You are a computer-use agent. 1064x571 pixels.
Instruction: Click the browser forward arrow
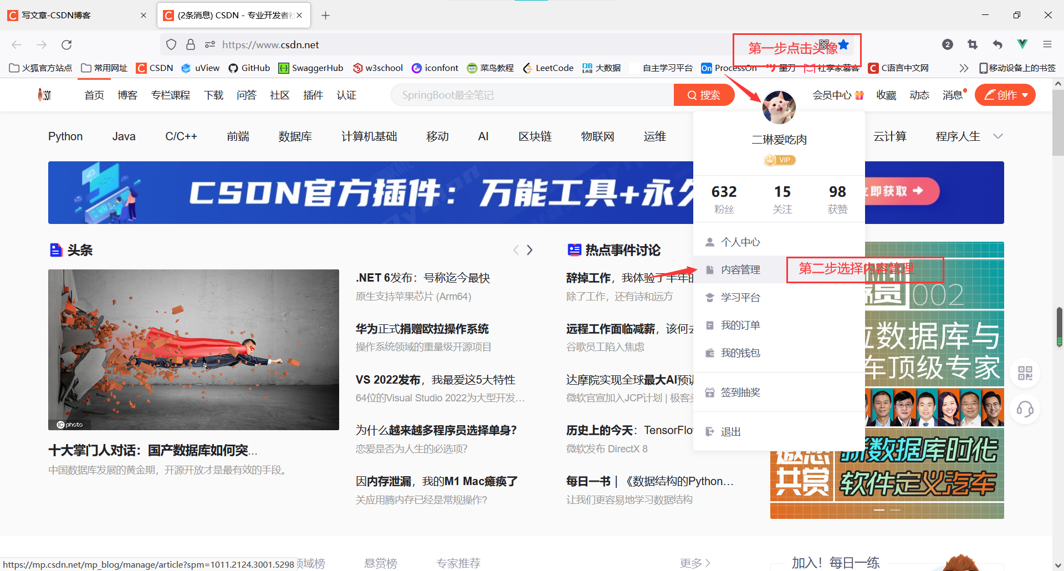pos(42,45)
